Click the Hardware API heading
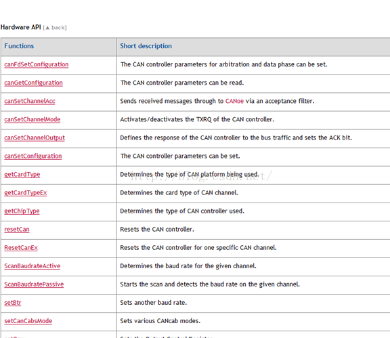This screenshot has width=390, height=338. coord(20,27)
